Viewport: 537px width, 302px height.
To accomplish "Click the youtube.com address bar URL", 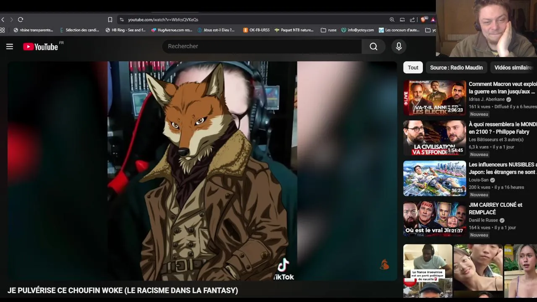I will [163, 20].
